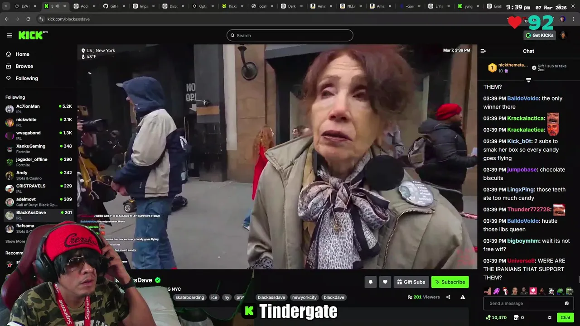The image size is (580, 326).
Task: Open wvagabond followed channel
Action: click(39, 135)
